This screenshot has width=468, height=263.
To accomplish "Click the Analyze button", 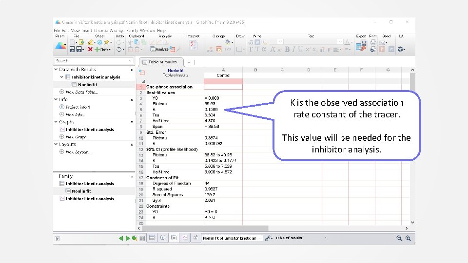I will click(x=159, y=50).
